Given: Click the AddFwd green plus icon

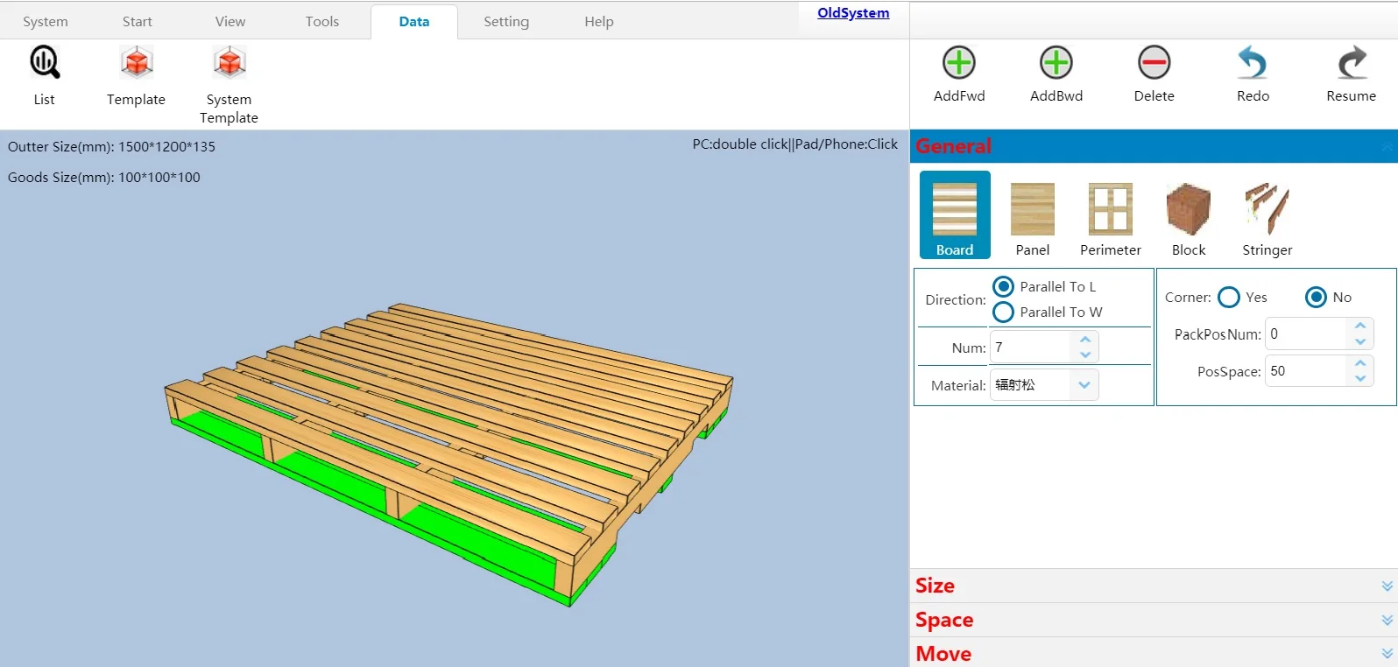Looking at the screenshot, I should (959, 63).
